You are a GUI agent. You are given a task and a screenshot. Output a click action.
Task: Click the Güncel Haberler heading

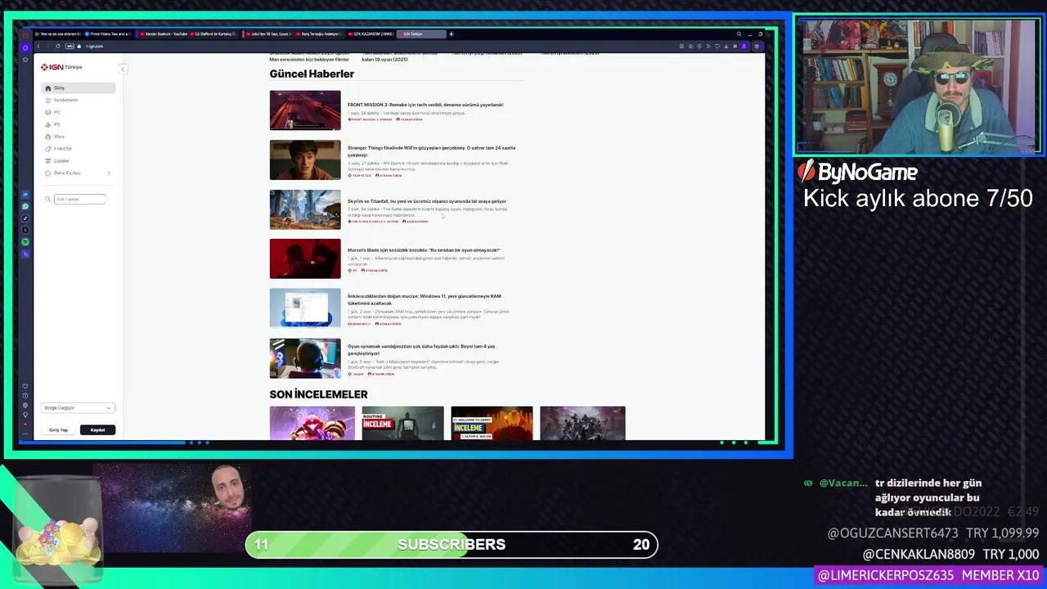pos(312,74)
